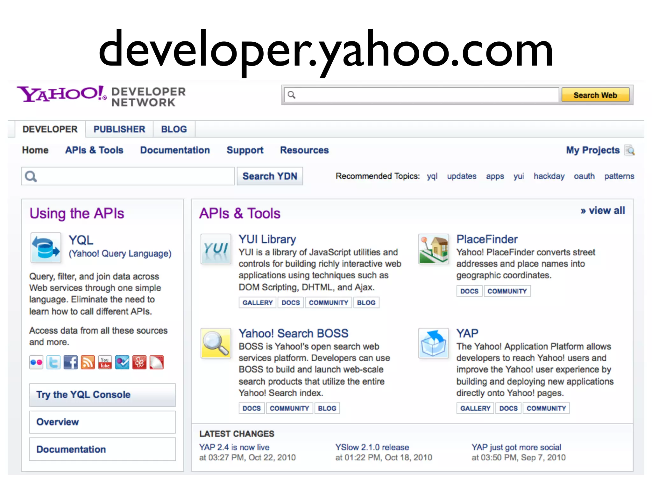Open PlaceFinder DOCS tag

(470, 291)
